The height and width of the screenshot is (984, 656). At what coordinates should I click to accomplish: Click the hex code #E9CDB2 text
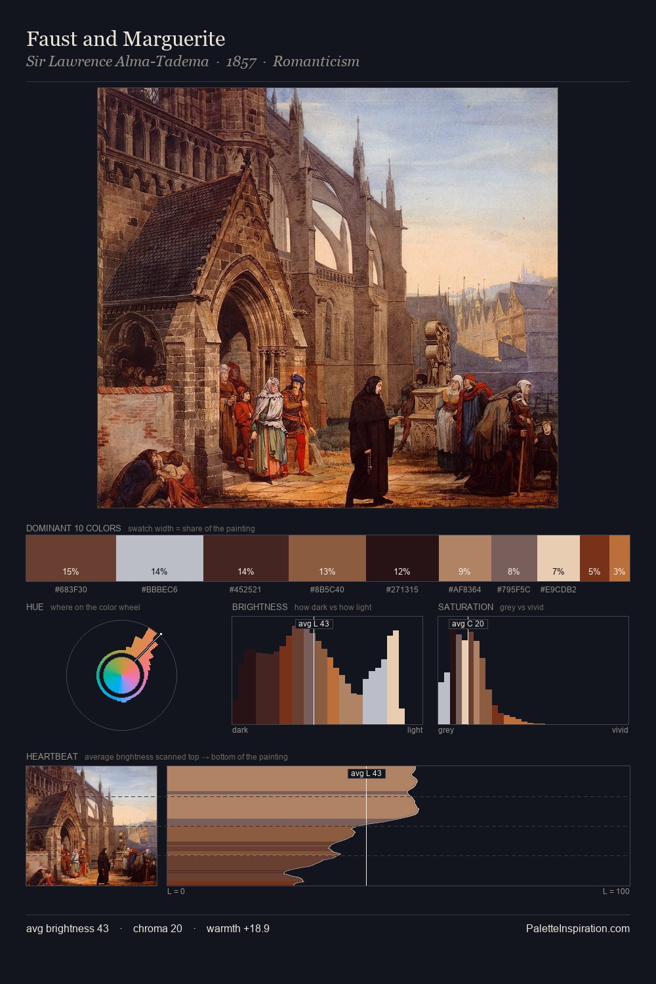pos(558,590)
